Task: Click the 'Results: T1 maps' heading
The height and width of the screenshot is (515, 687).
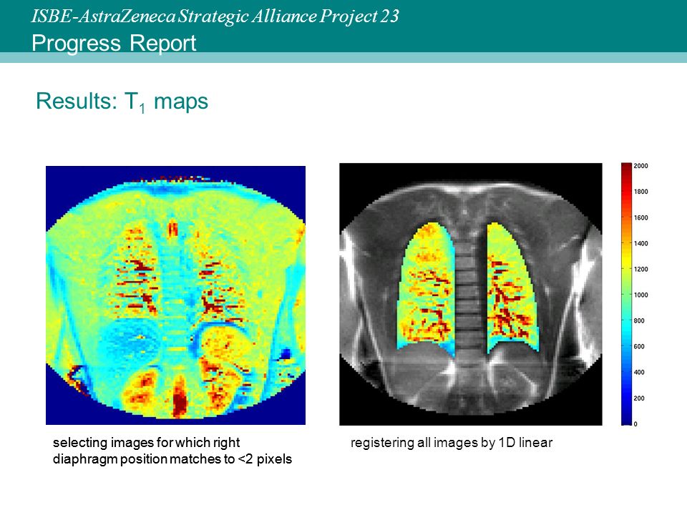Action: (122, 102)
